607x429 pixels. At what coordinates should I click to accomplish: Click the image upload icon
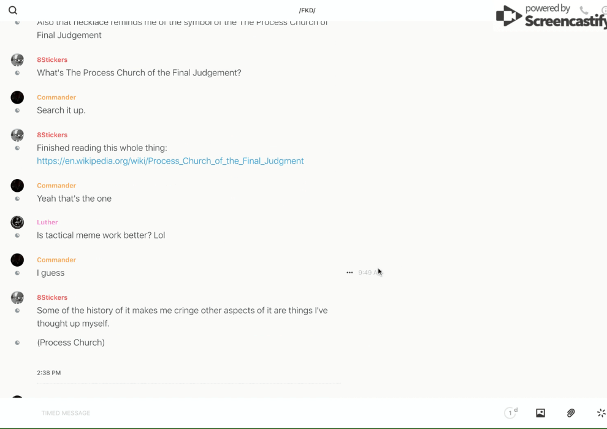pos(540,413)
